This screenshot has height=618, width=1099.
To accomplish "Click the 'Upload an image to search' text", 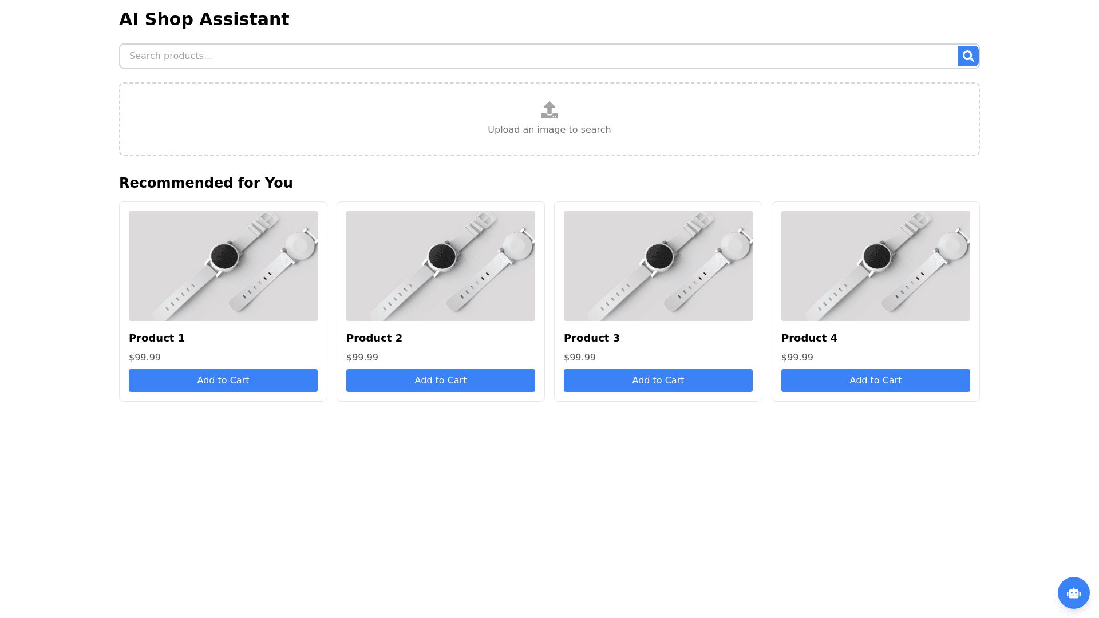I will pos(549,130).
